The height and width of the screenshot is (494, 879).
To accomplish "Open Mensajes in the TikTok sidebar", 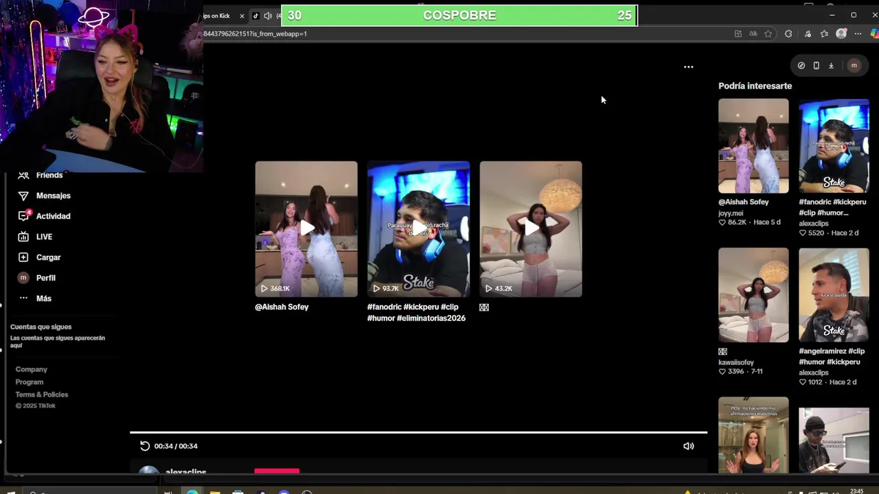I will click(x=54, y=196).
